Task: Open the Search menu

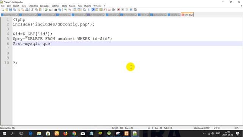Action: tap(16, 6)
